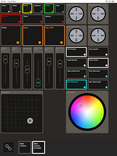Activate Wave Movement effect

click(76, 85)
